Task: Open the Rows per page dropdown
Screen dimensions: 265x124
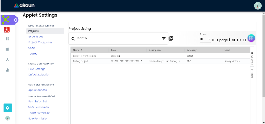Action: (205, 39)
